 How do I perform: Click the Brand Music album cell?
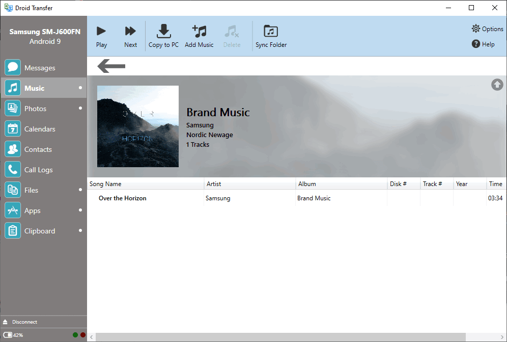314,198
